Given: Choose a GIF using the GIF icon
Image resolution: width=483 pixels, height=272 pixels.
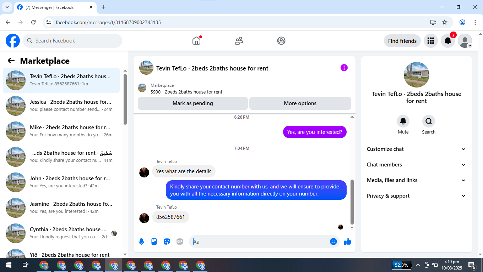Looking at the screenshot, I should pyautogui.click(x=180, y=242).
